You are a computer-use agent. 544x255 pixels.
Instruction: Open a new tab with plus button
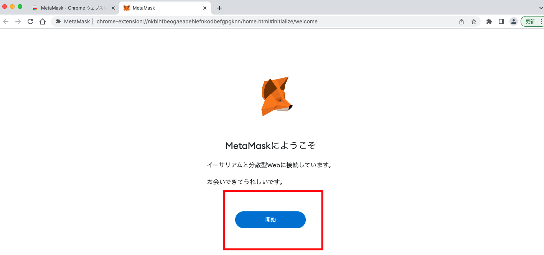point(219,8)
